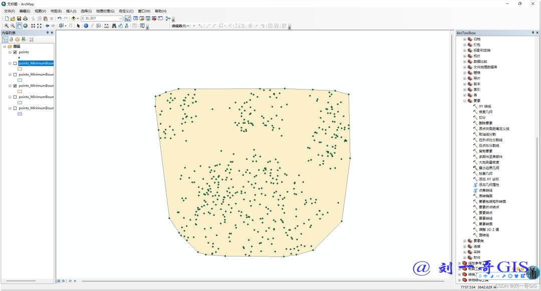Activate the Identify tool
The width and height of the screenshot is (541, 291).
86,26
